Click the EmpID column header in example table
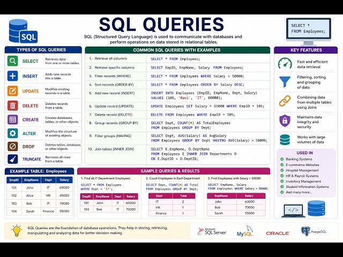Image resolution: width=343 pixels, height=257 pixels. (x=14, y=180)
